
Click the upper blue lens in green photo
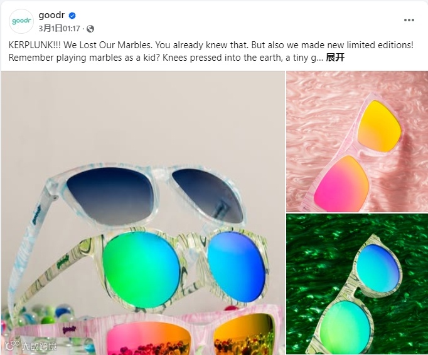click(x=378, y=268)
